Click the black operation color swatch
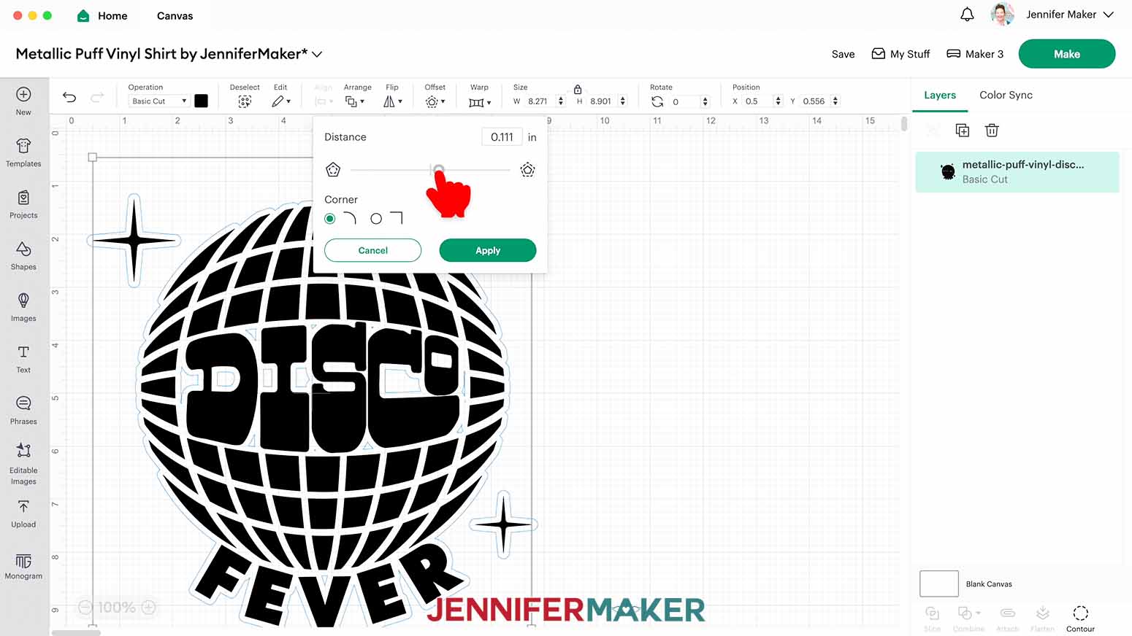Image resolution: width=1132 pixels, height=636 pixels. (x=201, y=101)
